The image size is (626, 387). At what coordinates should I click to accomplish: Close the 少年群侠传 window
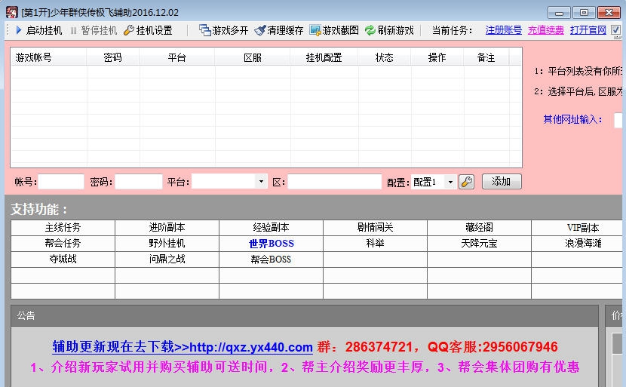(x=609, y=13)
